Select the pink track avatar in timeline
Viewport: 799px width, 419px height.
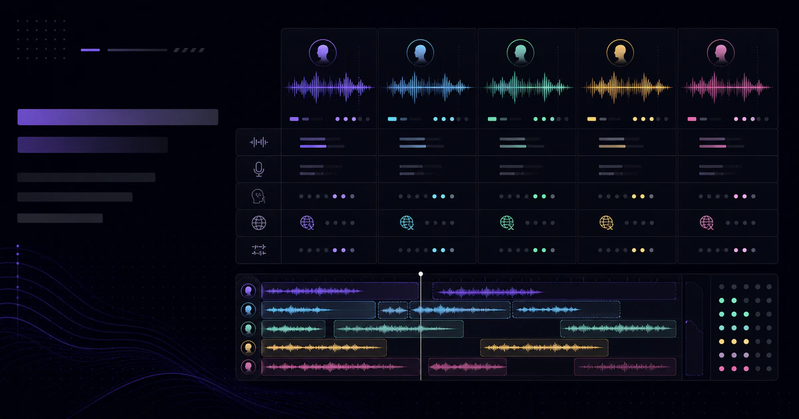tap(248, 366)
